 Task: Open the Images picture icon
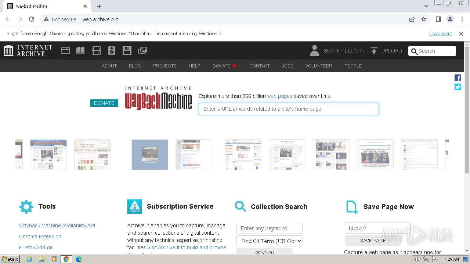pyautogui.click(x=142, y=51)
